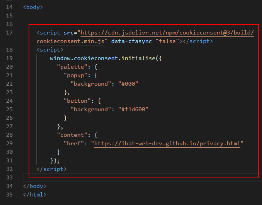Click the "href" key
The height and width of the screenshot is (205, 262).
click(x=74, y=143)
